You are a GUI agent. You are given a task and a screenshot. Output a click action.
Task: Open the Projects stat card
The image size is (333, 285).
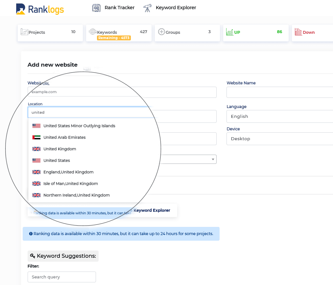(50, 33)
